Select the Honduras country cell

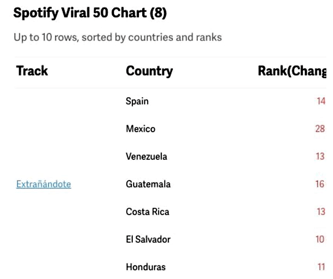click(146, 267)
